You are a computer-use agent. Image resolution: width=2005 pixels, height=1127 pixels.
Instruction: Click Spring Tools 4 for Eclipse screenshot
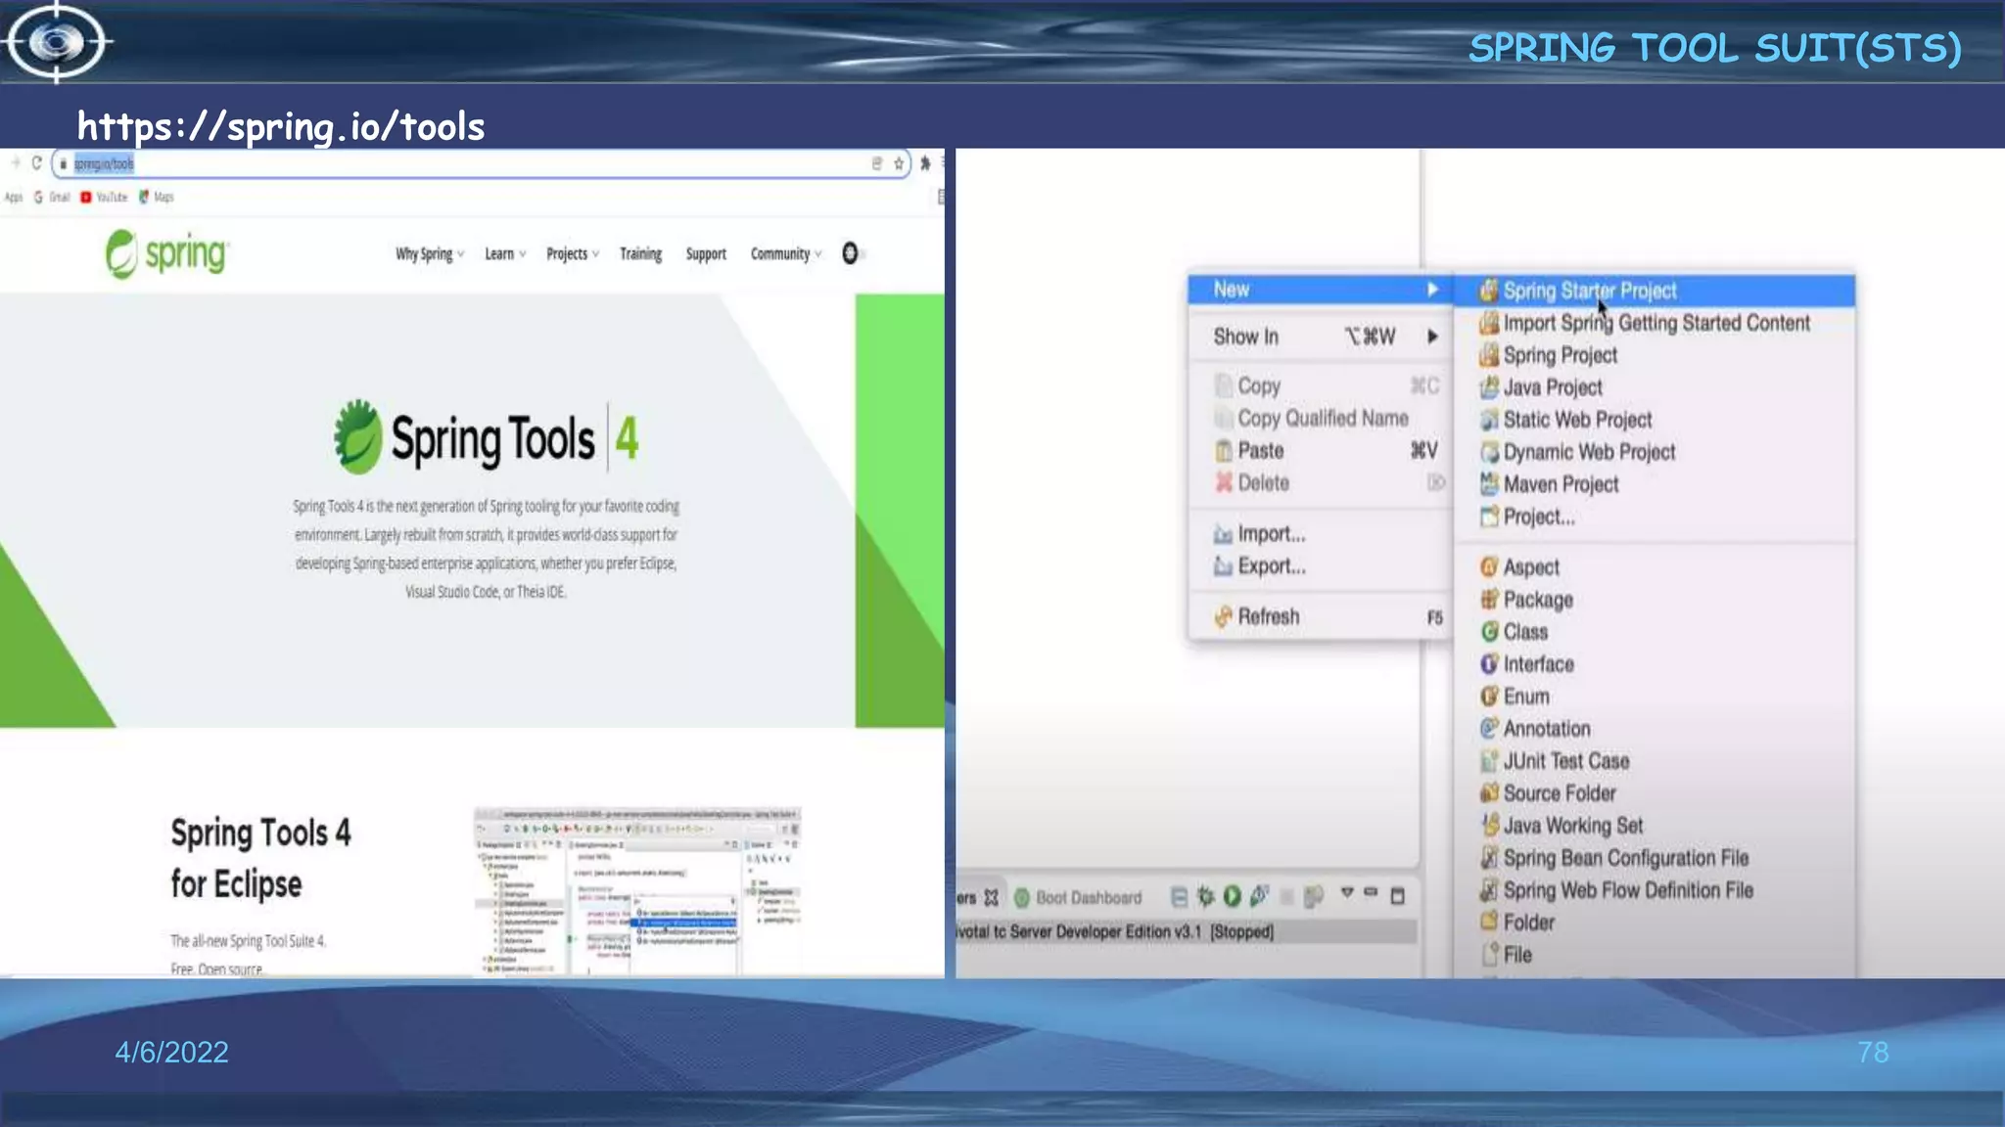637,890
